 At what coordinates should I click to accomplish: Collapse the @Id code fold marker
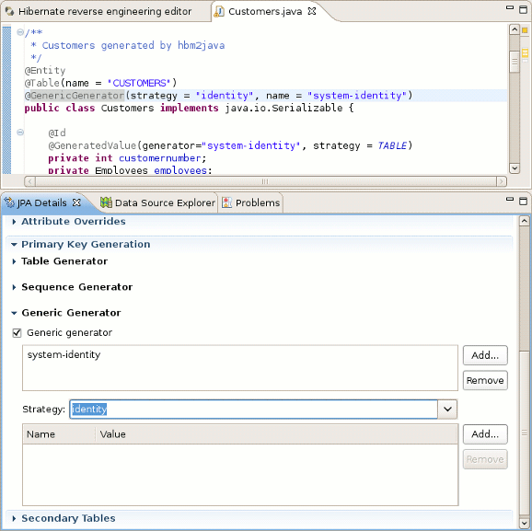(x=20, y=132)
